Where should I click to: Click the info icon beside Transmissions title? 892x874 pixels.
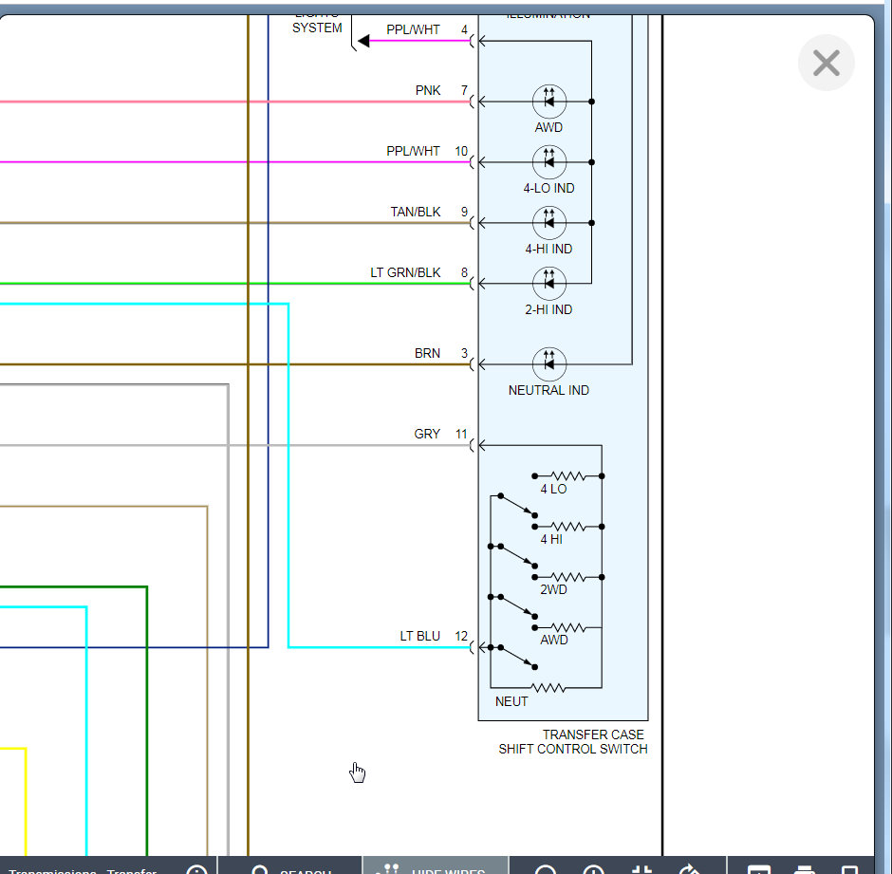(197, 869)
